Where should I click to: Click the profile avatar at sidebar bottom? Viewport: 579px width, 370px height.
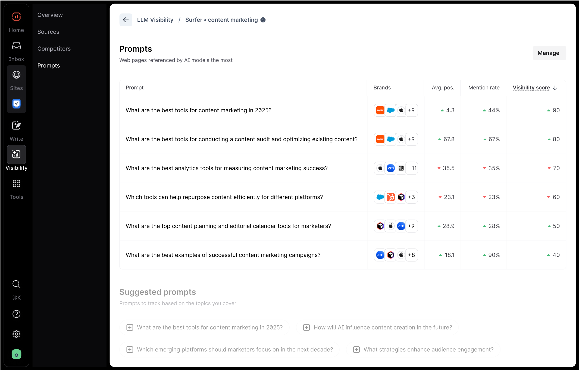pos(16,354)
